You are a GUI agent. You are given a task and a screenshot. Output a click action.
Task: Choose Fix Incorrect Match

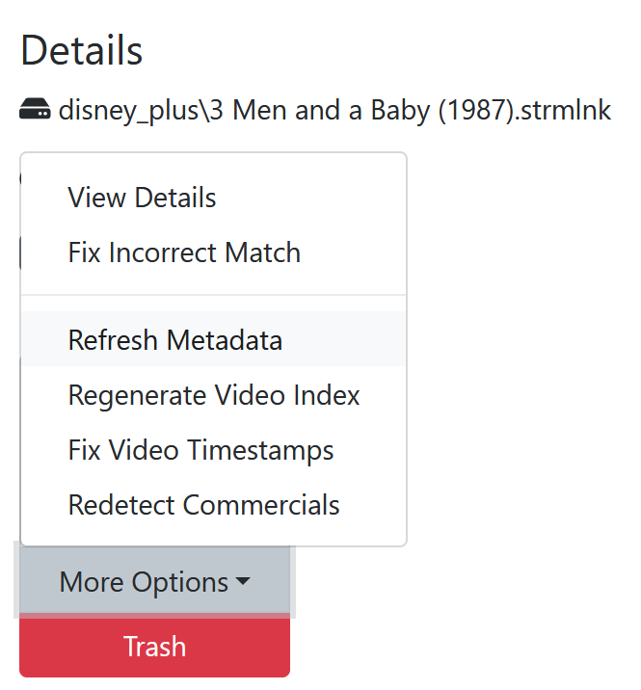[x=184, y=252]
